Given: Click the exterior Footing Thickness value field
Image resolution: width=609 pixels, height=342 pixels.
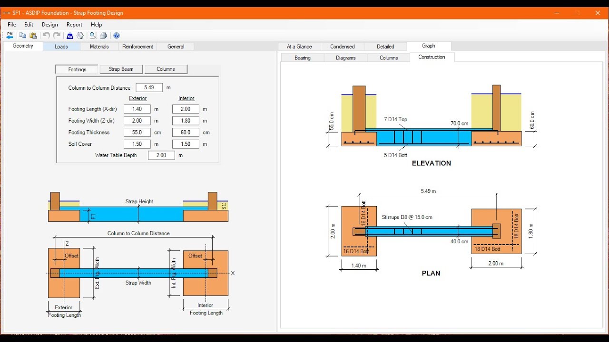Looking at the screenshot, I should coord(137,132).
